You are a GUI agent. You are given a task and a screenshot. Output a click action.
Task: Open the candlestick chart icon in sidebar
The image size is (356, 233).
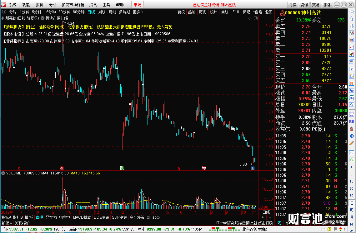[x=351, y=54]
